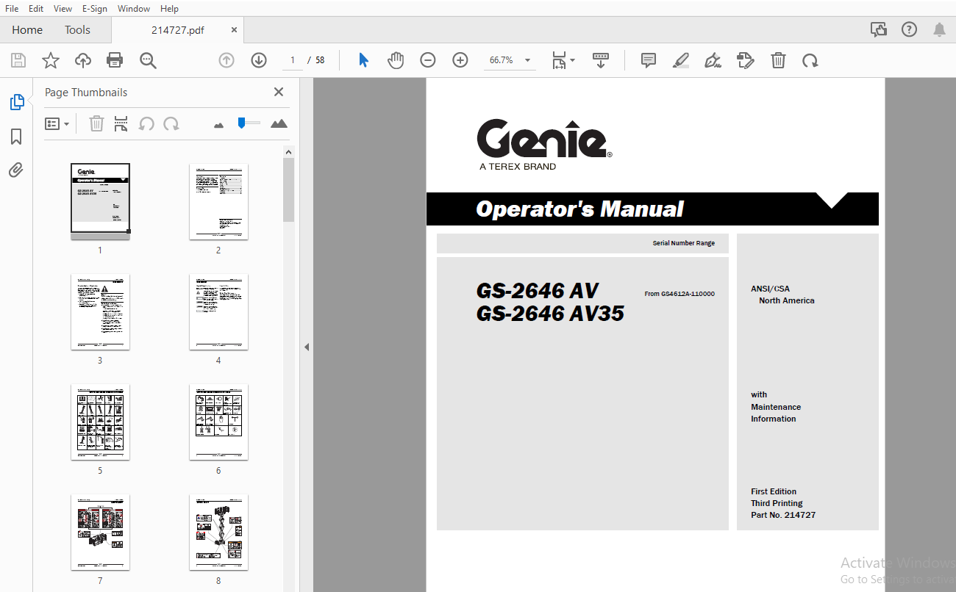Click the thumbnails panel scrollbar up arrow

[289, 152]
